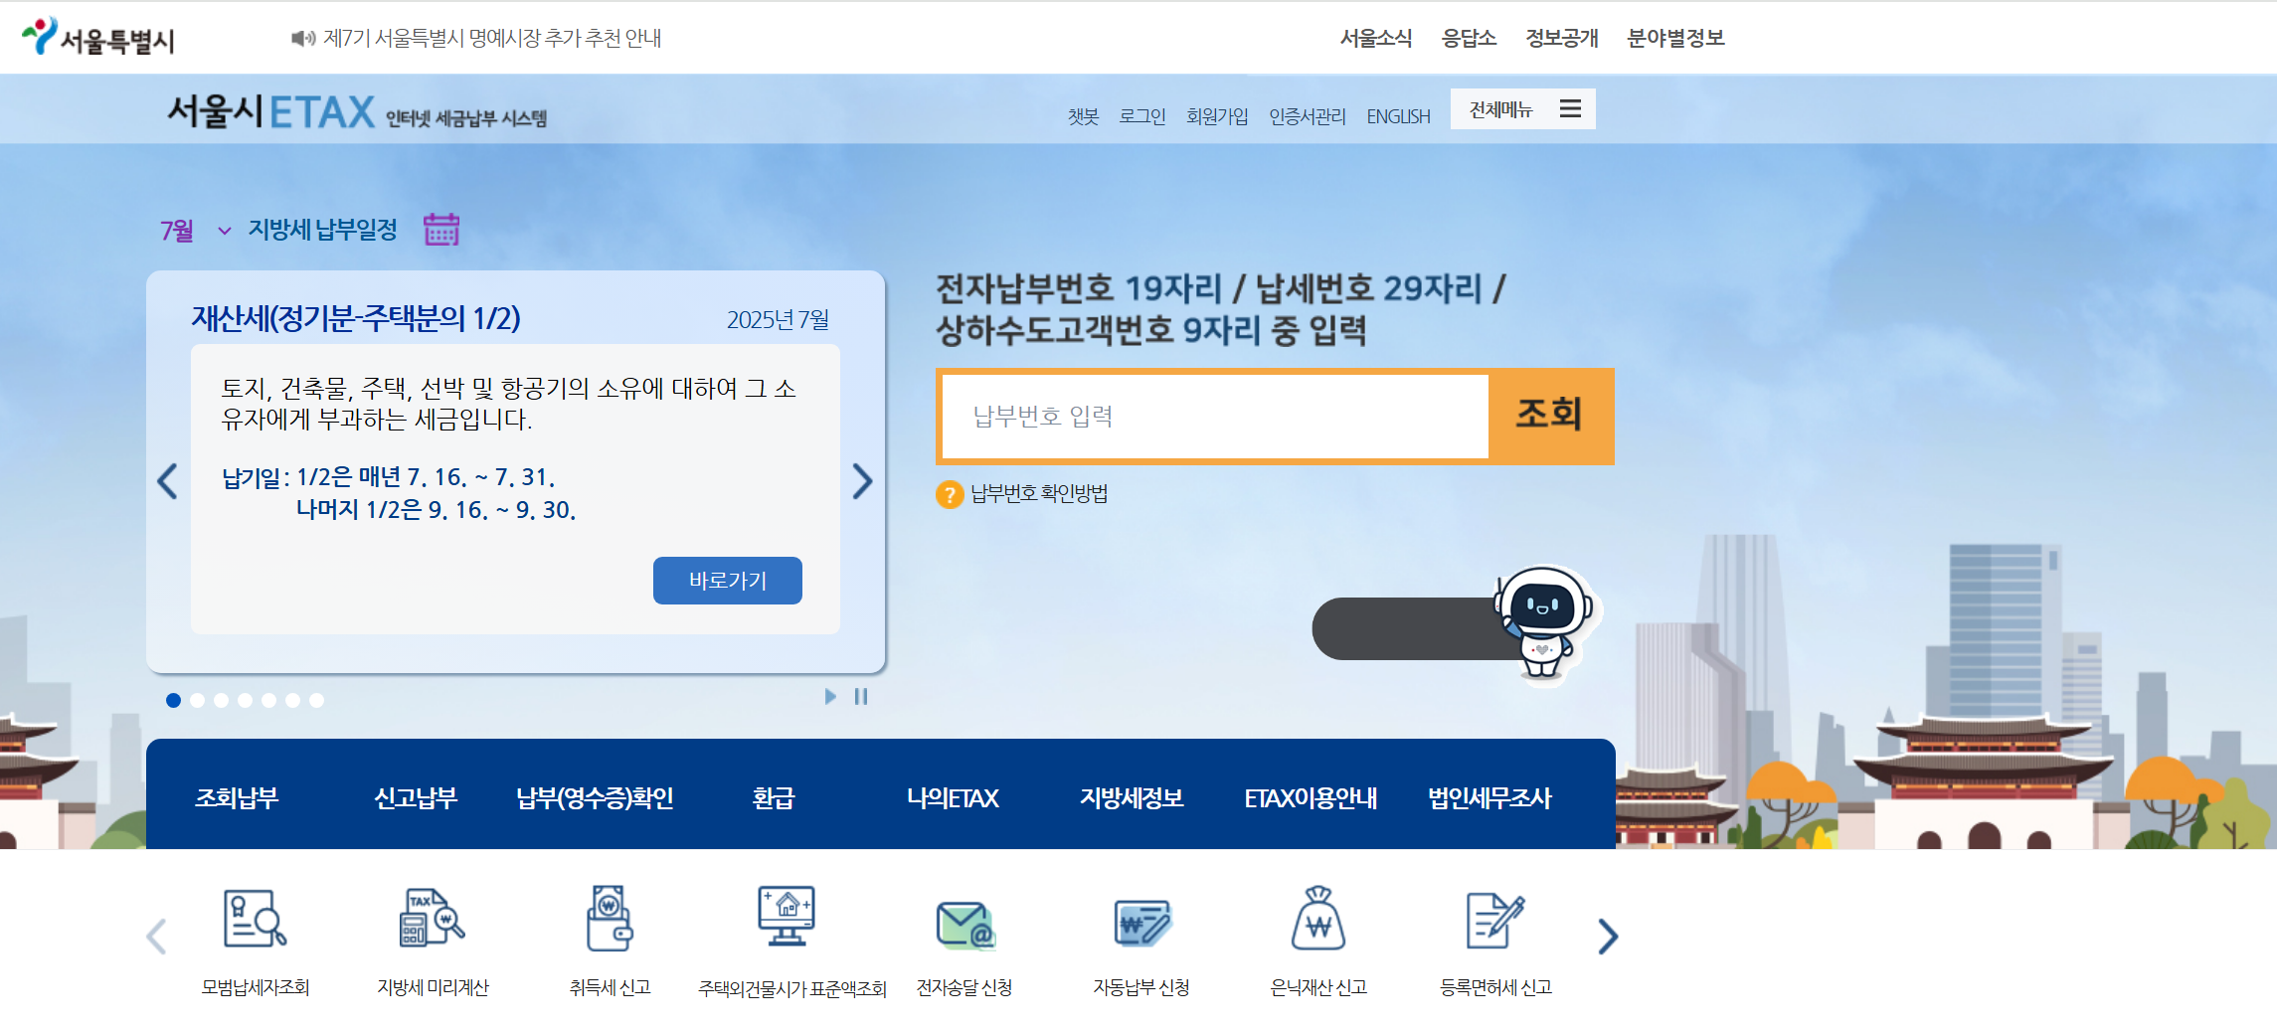Viewport: 2277px width, 1032px height.
Task: Open the calendar icon next to 지방세 납부일정
Action: coord(441,230)
